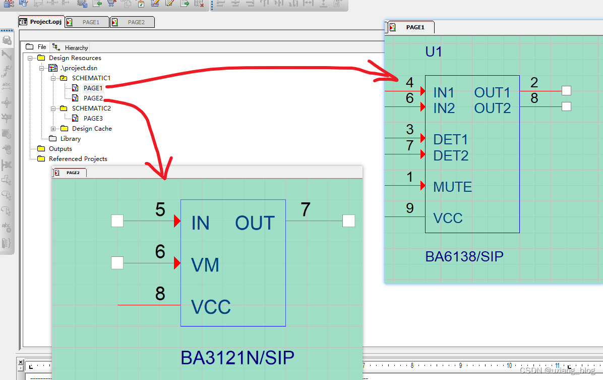Click the MUTE pin name on U1
The image size is (603, 380).
[x=452, y=187]
